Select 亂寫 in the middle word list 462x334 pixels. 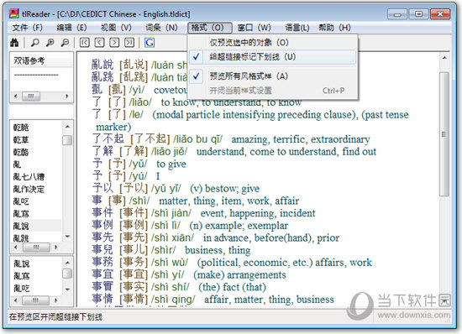click(21, 214)
